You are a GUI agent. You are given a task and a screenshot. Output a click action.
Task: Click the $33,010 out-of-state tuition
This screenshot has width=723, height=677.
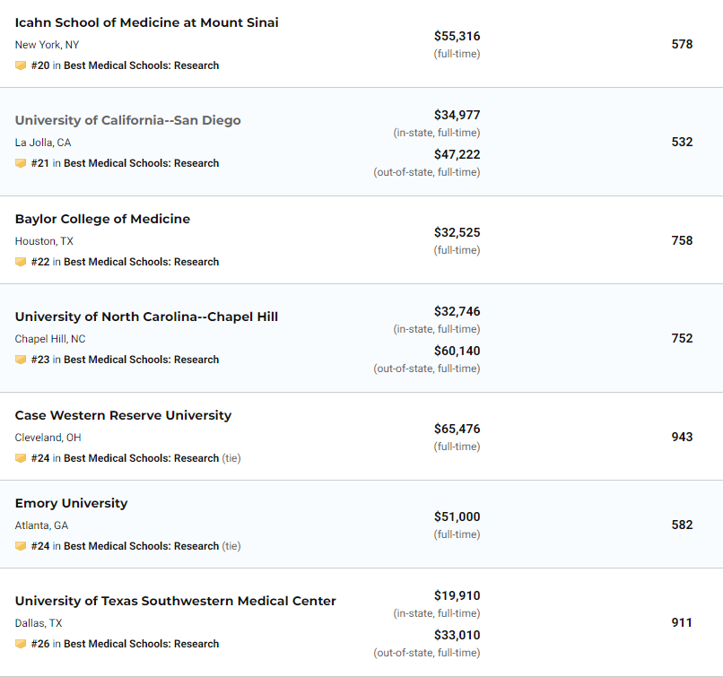coord(457,635)
